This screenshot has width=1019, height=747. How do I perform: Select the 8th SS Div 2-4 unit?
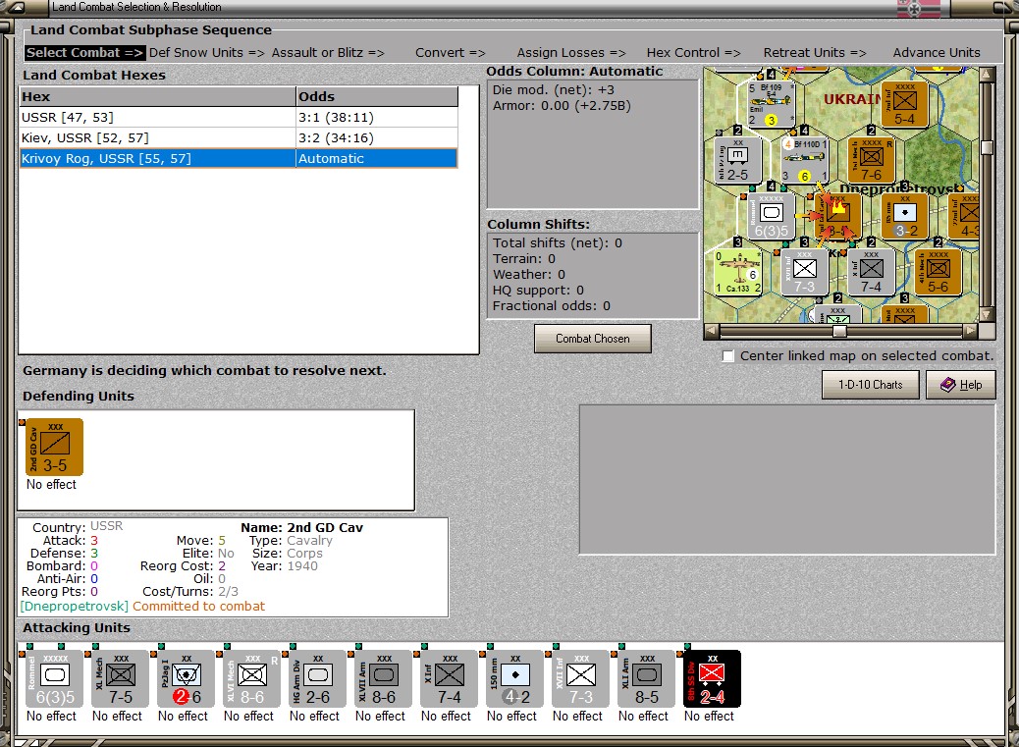point(713,679)
